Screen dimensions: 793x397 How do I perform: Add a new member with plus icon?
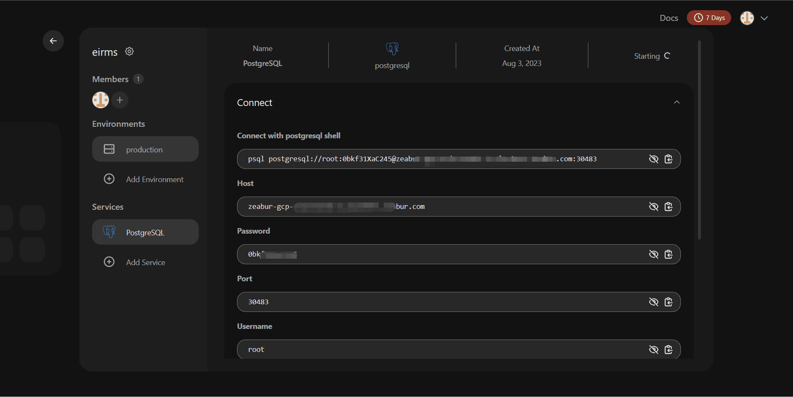[120, 100]
